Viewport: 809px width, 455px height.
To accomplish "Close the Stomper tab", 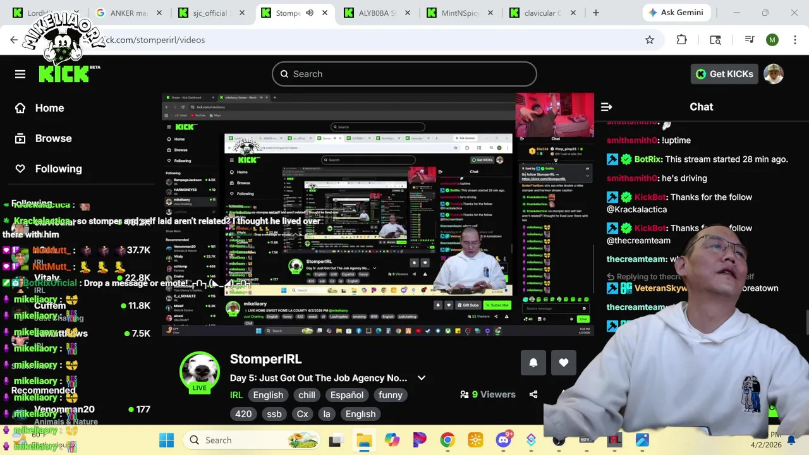I will click(x=325, y=13).
